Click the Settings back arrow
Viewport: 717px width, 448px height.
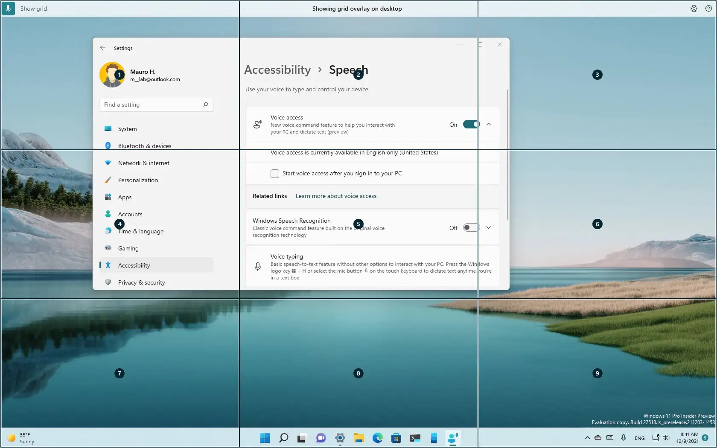pyautogui.click(x=103, y=48)
